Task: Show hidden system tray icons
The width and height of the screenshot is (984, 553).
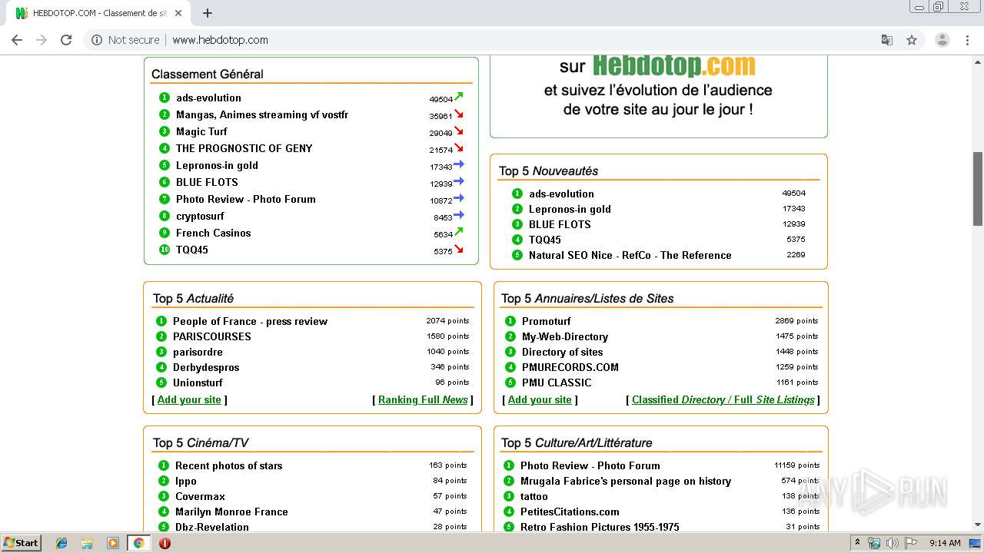Action: pyautogui.click(x=857, y=543)
